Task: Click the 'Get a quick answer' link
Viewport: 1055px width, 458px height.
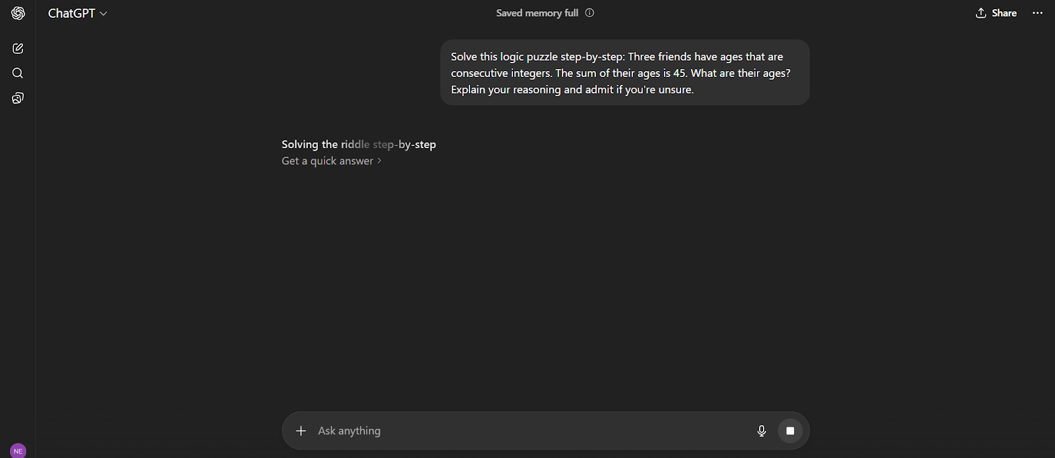Action: pyautogui.click(x=327, y=161)
